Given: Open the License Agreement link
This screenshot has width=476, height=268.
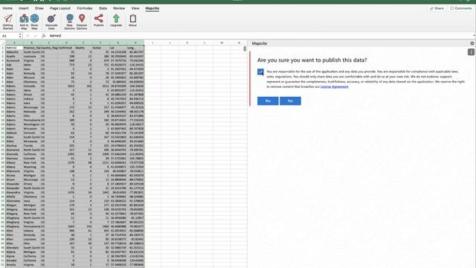Looking at the screenshot, I should click(x=334, y=86).
